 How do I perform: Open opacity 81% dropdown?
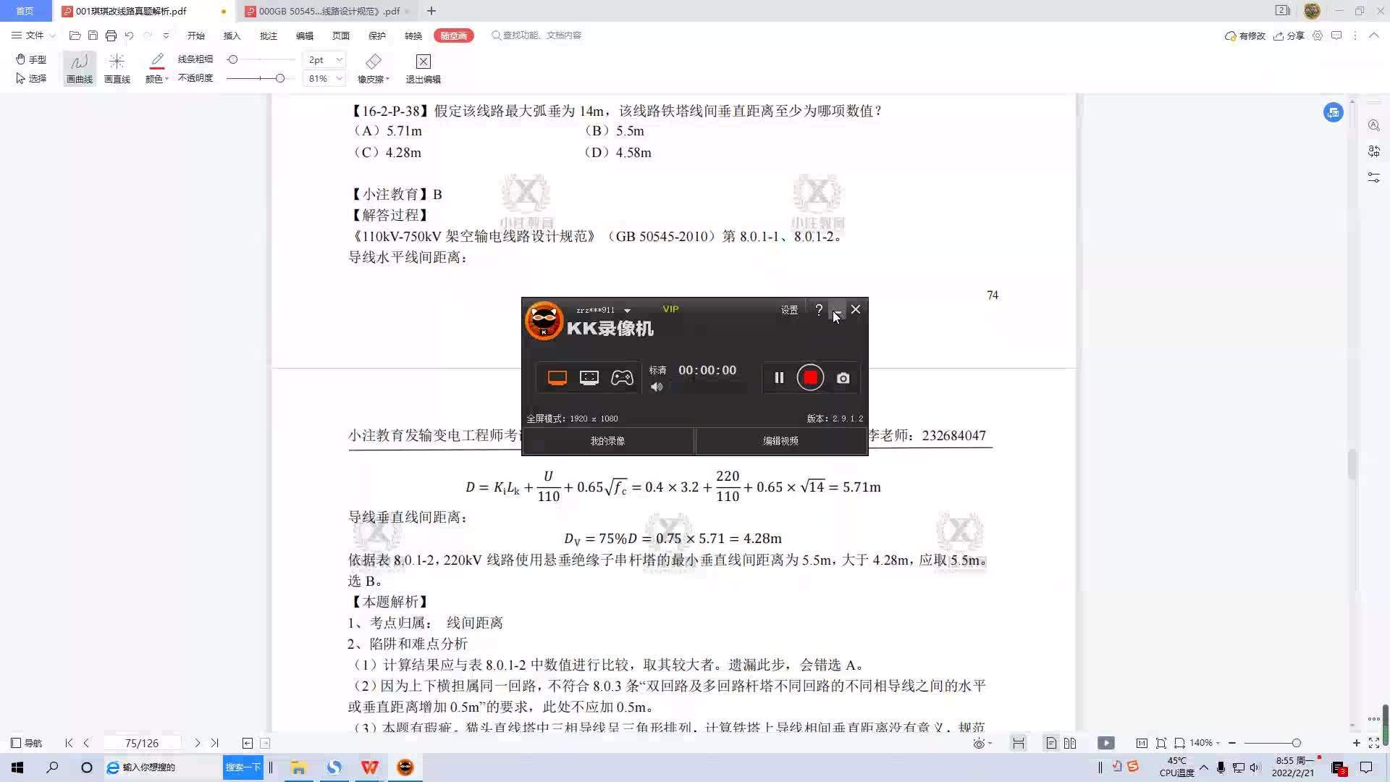tap(339, 78)
